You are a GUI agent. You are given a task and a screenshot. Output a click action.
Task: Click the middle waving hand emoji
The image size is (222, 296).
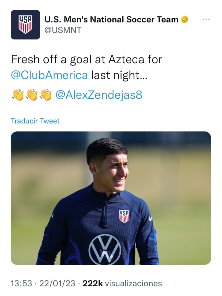click(x=32, y=95)
